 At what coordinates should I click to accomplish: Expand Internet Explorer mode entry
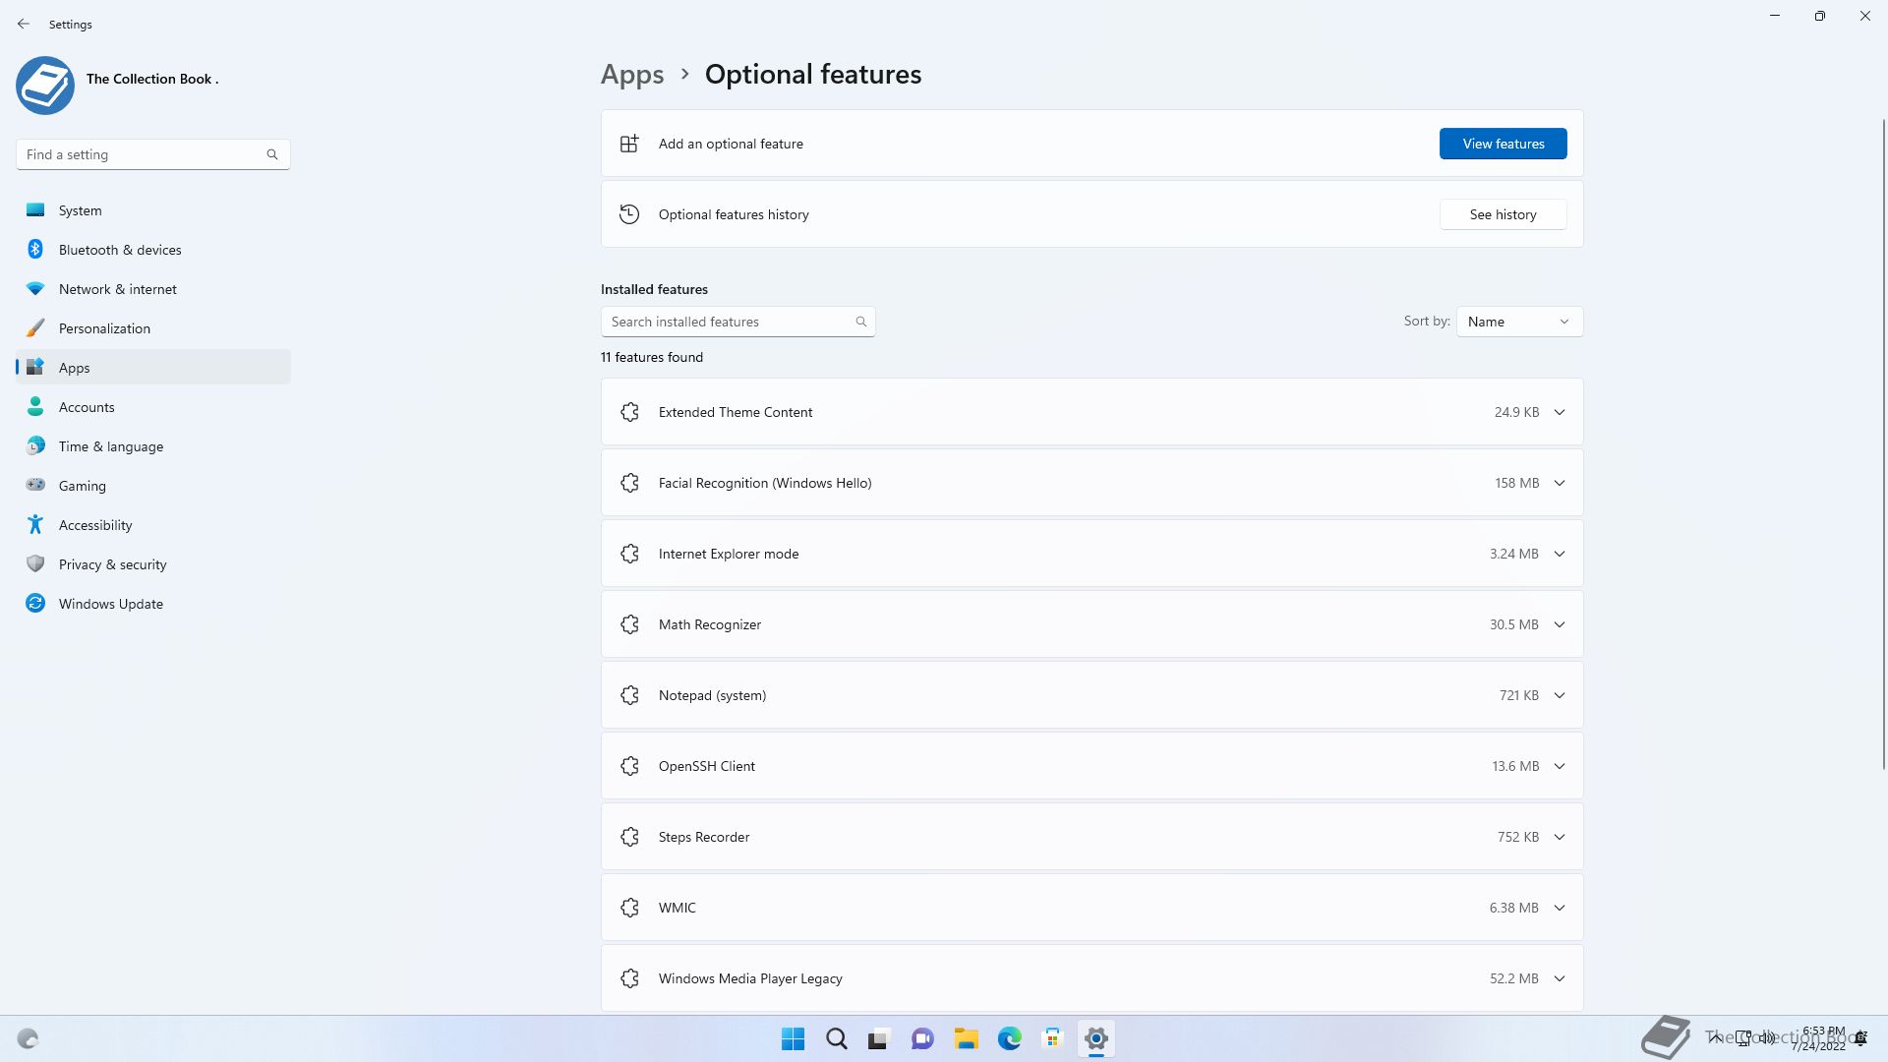coord(1560,554)
